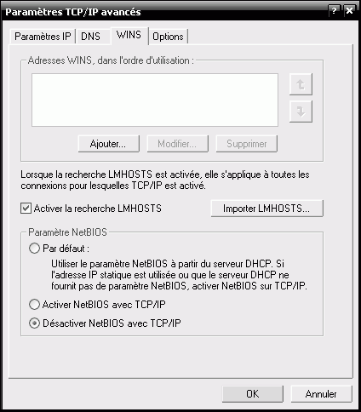Cancel with the Annuler button
This screenshot has width=361, height=412.
pos(321,394)
